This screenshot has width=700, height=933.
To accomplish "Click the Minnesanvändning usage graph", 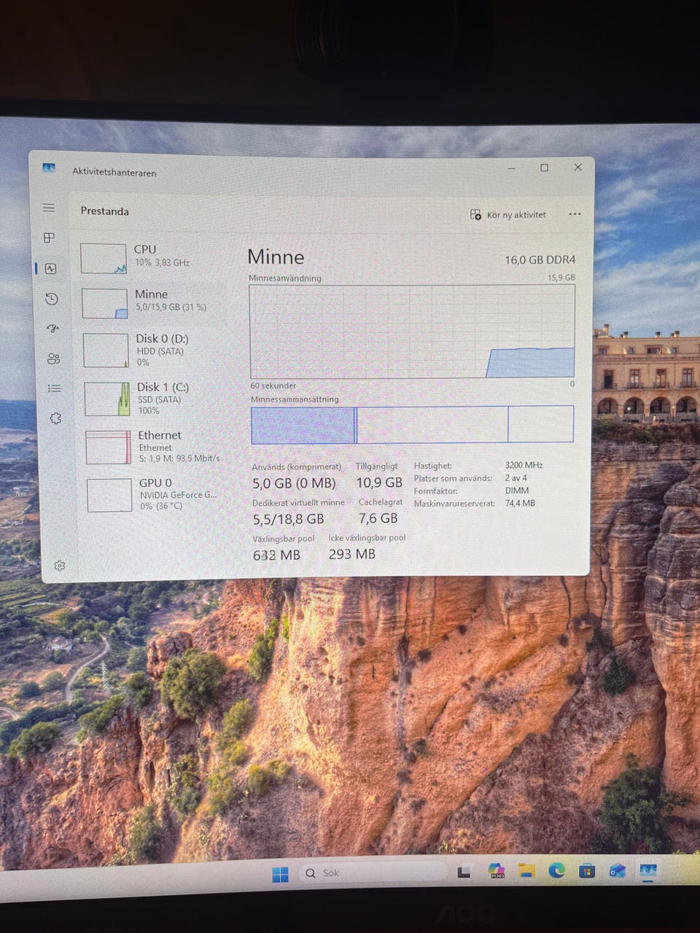I will point(412,331).
